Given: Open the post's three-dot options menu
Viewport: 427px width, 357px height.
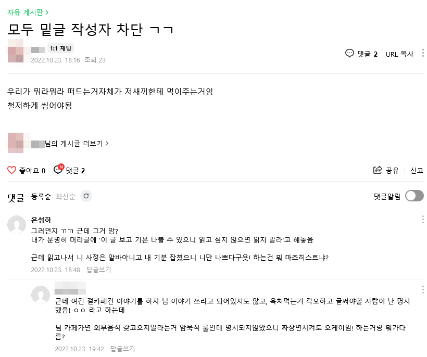Looking at the screenshot, I should (422, 53).
